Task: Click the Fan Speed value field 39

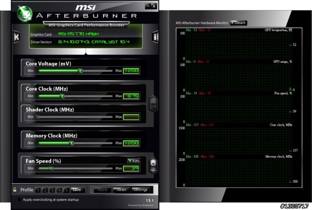Action: 131,169
